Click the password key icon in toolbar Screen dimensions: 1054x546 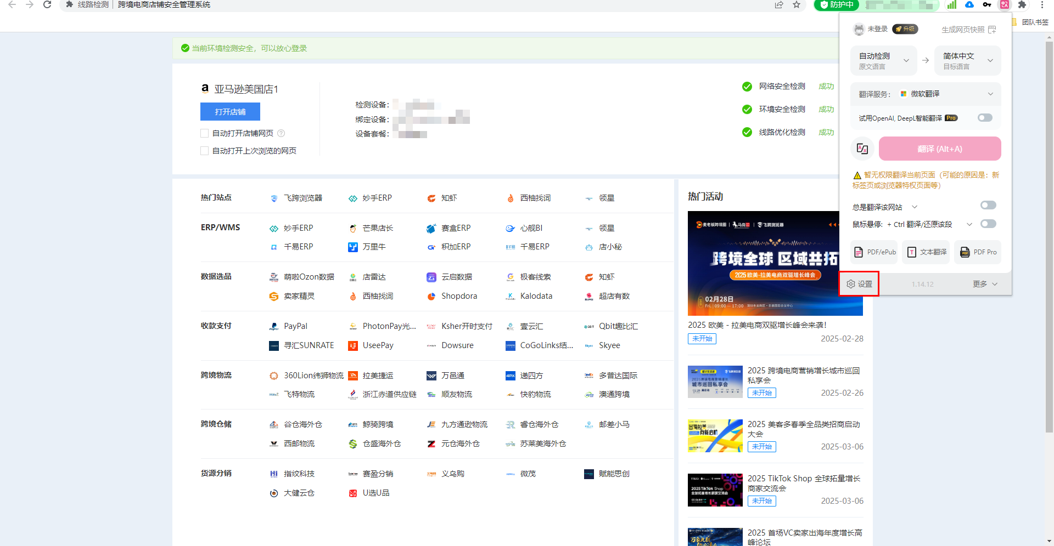click(x=987, y=5)
